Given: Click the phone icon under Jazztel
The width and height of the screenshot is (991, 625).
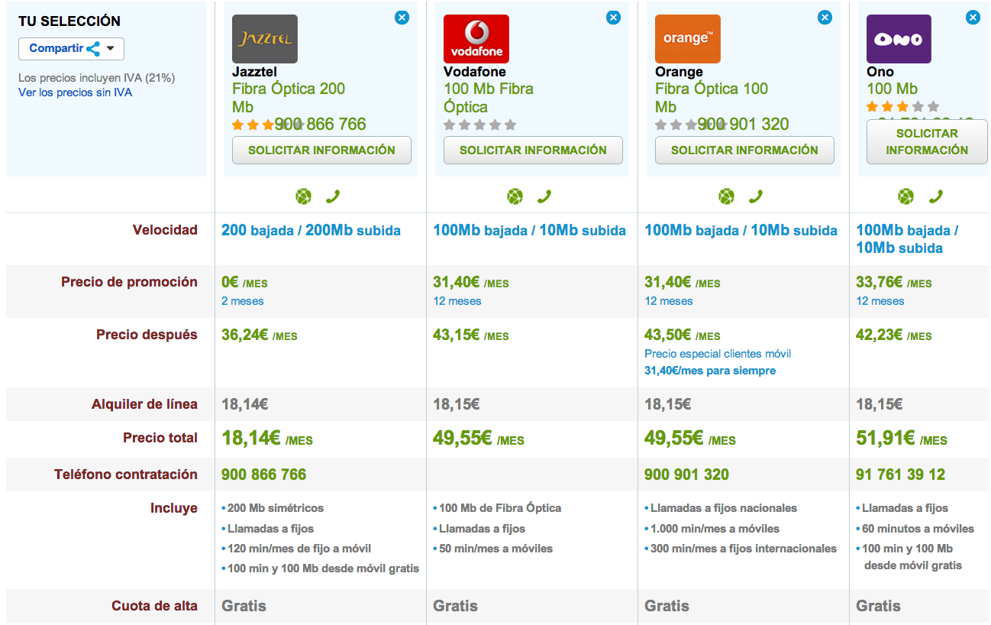Looking at the screenshot, I should 333,196.
